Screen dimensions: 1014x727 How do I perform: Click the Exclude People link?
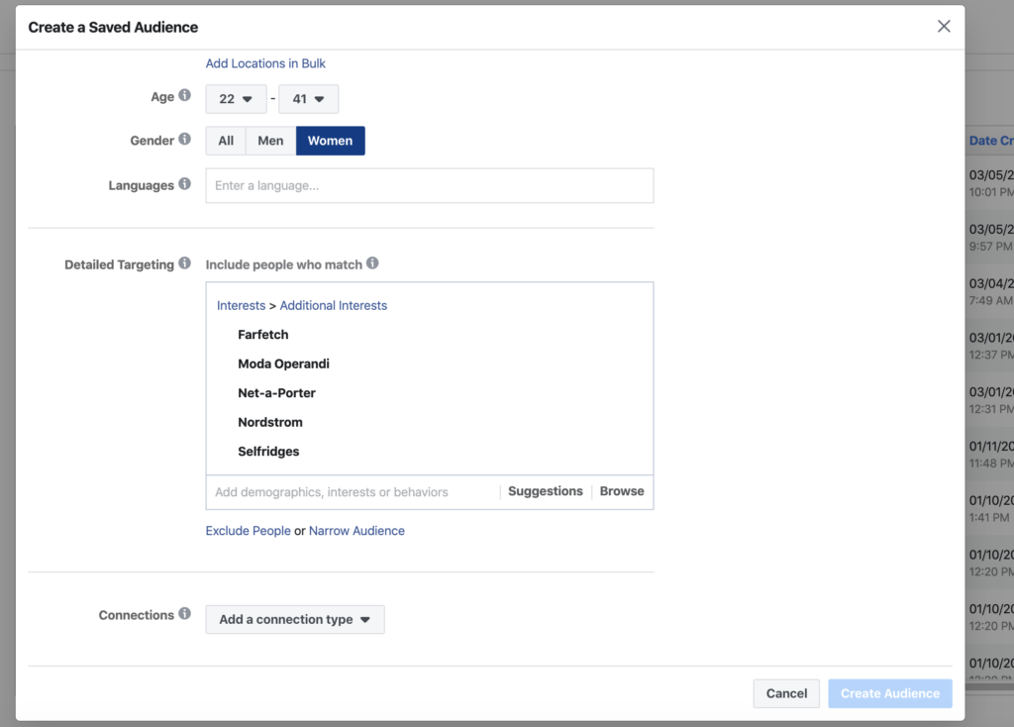tap(248, 531)
